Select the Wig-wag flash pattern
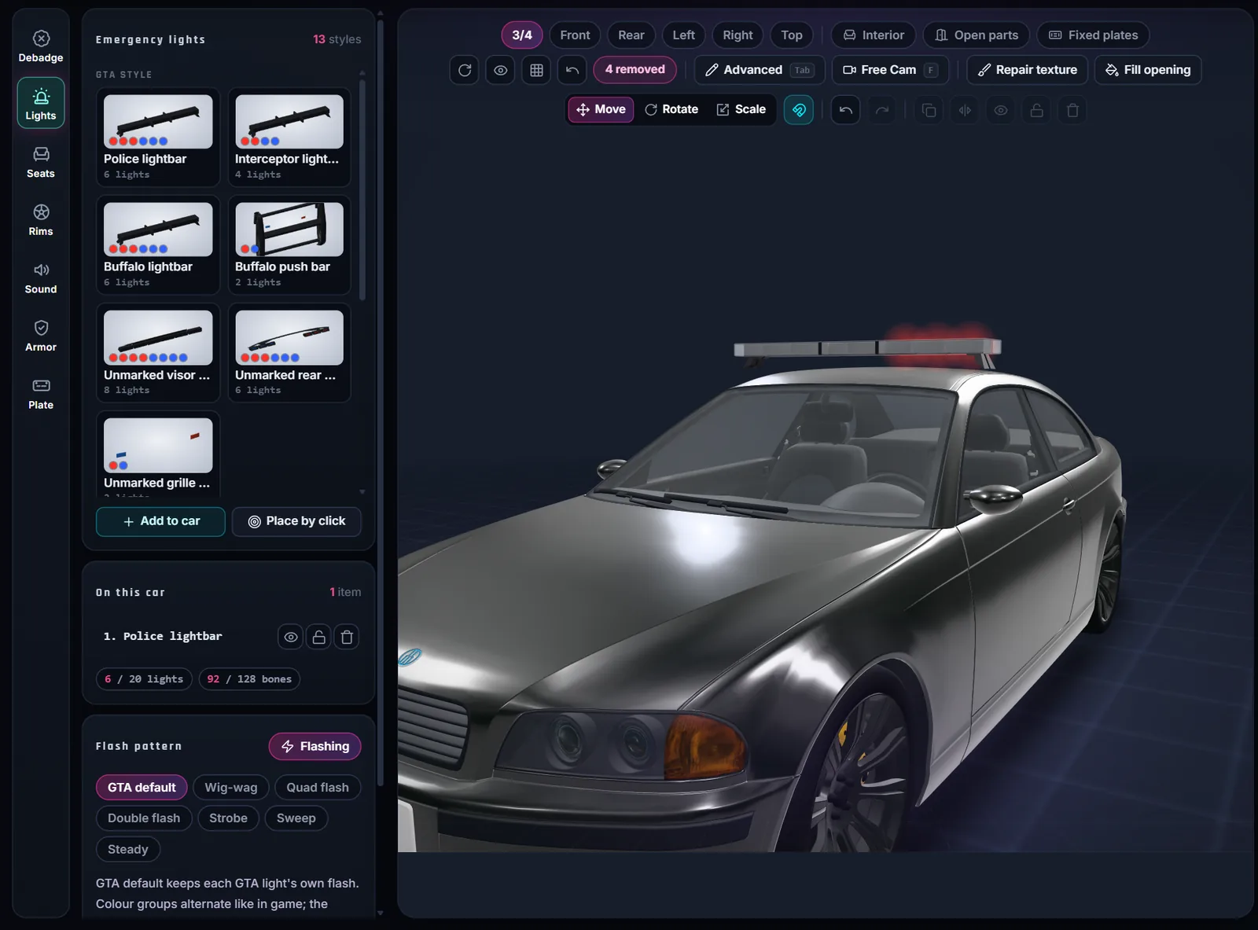The width and height of the screenshot is (1258, 930). click(x=231, y=788)
